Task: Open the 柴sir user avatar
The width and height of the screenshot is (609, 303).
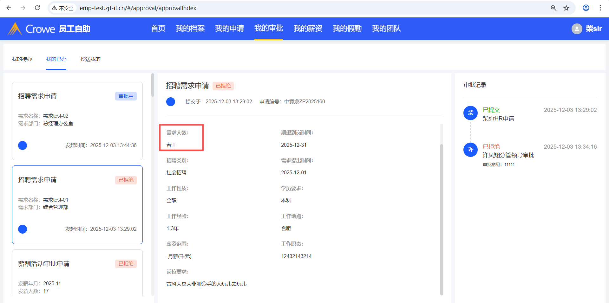Action: point(577,29)
